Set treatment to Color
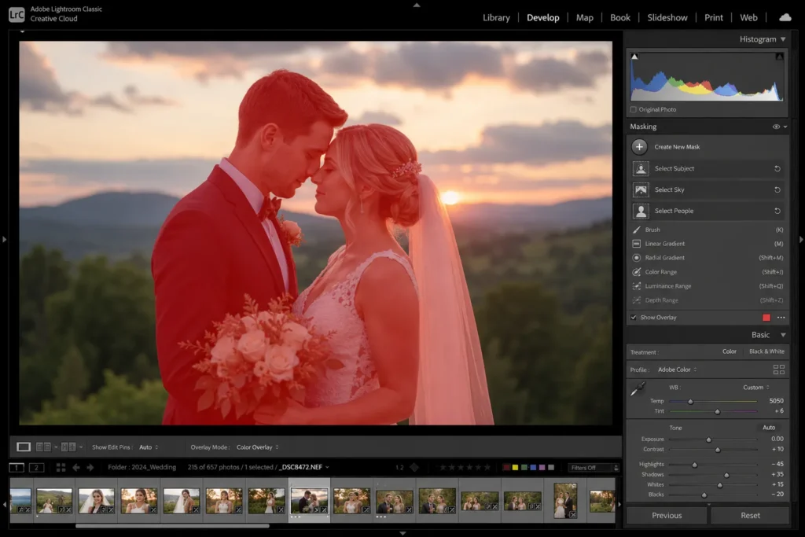Screen dimensions: 805x537 tap(730, 351)
